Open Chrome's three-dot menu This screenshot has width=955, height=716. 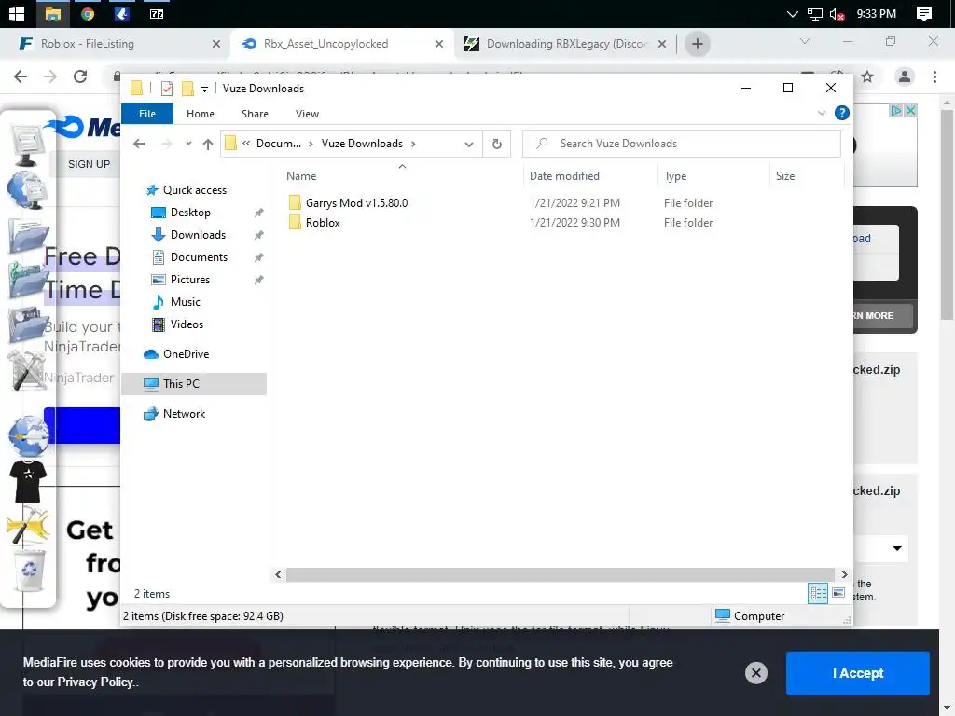tap(934, 76)
